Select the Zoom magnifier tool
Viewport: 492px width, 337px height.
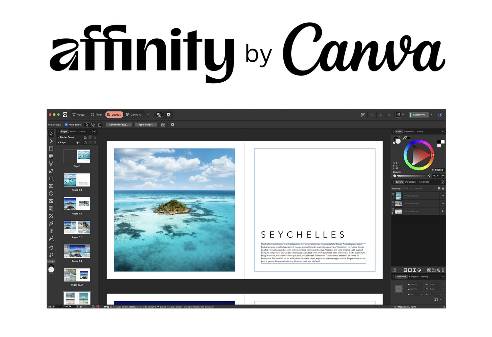pyautogui.click(x=51, y=255)
